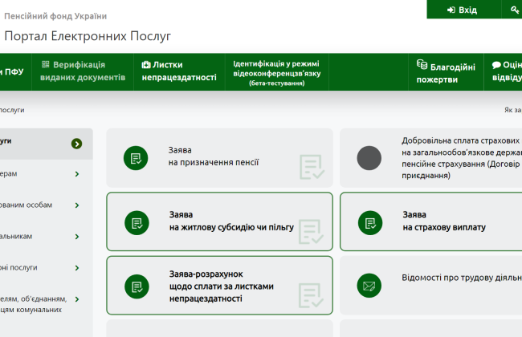This screenshot has height=337, width=522.
Task: Click the gray circle icon for voluntary contributions
Action: (x=369, y=158)
